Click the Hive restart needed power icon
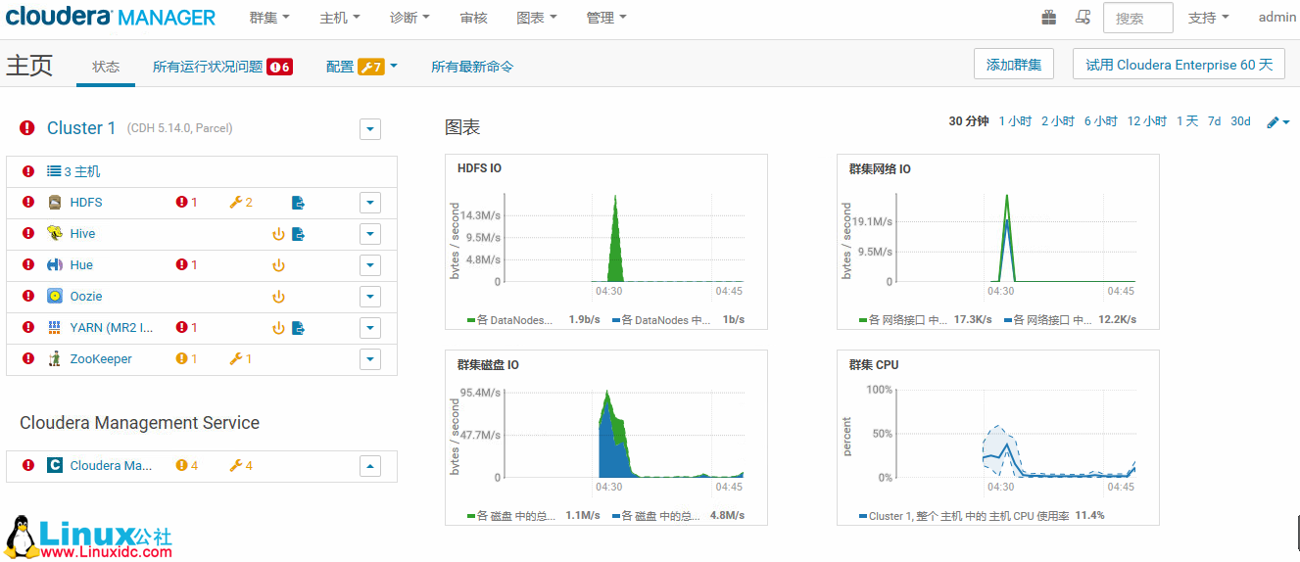Screen dimensions: 1300x562 [x=278, y=234]
